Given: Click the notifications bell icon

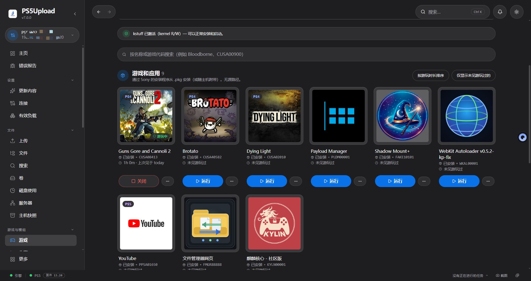Looking at the screenshot, I should click(500, 12).
